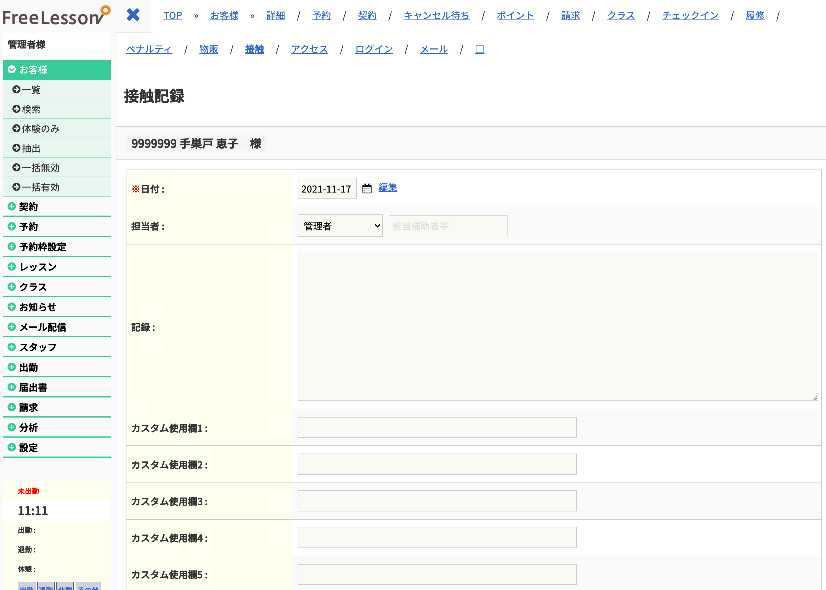The width and height of the screenshot is (826, 590).
Task: Focus the カスタム使用欄5 input field
Action: click(x=437, y=574)
